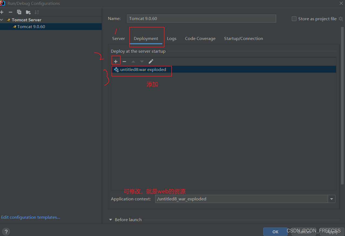Click the IntelliJ logo in the title bar
Viewport: 345px width, 236px height.
pyautogui.click(x=2, y=3)
